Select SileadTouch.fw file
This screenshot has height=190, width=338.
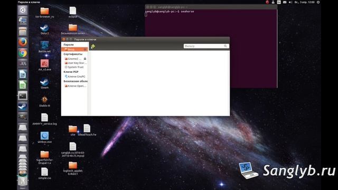tap(87, 130)
